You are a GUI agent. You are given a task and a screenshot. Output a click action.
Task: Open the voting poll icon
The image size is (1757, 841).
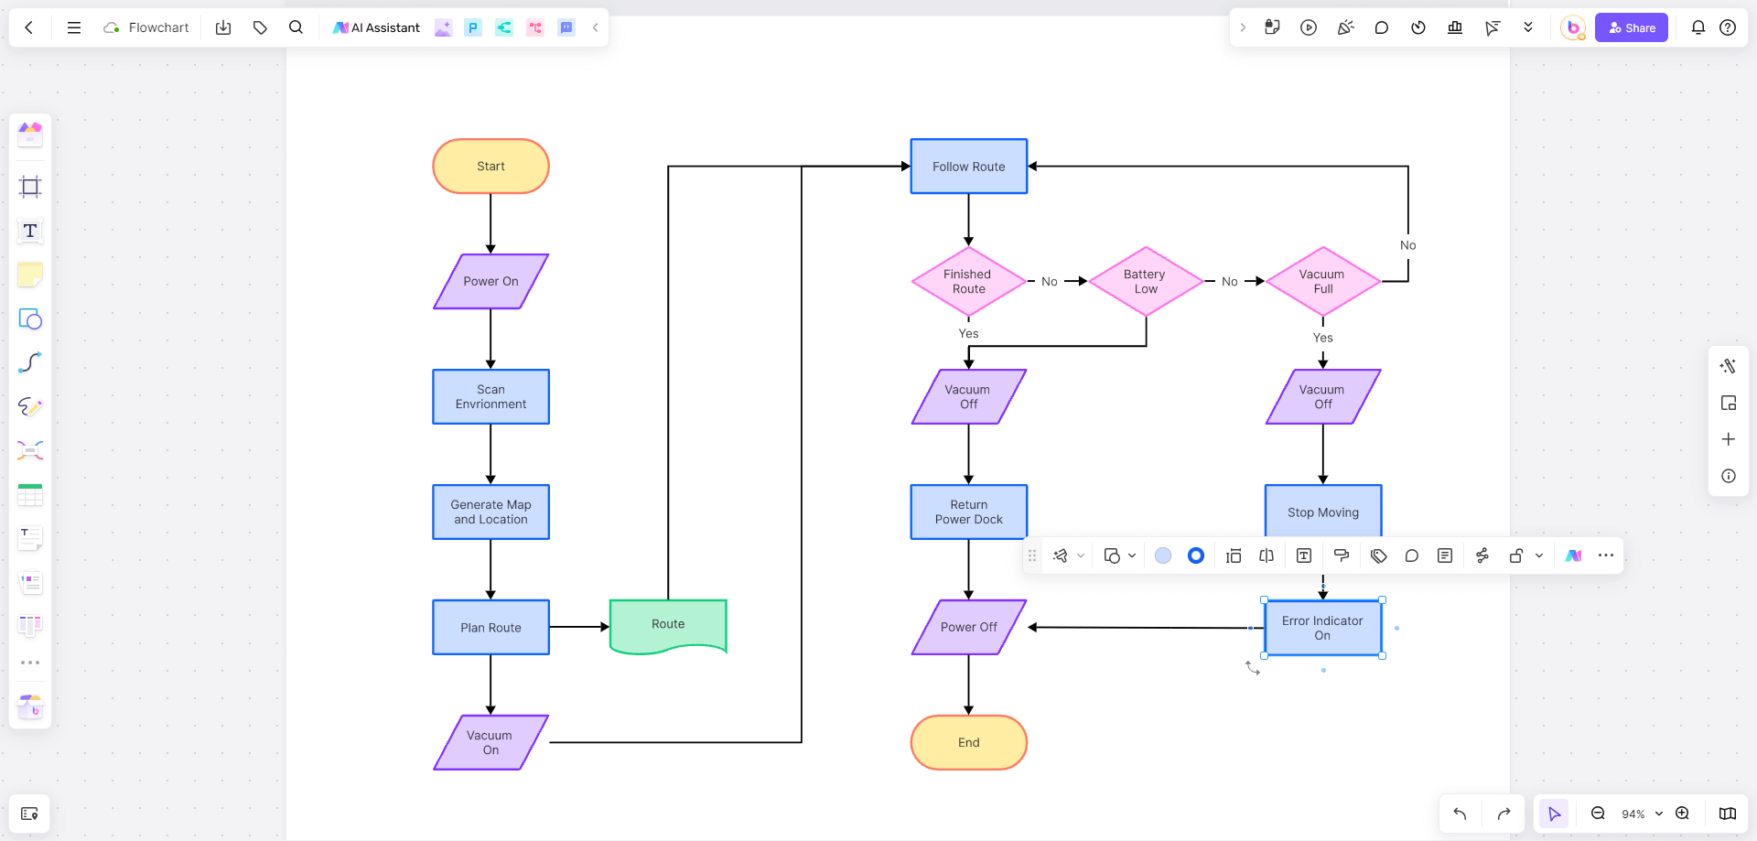click(x=1455, y=27)
